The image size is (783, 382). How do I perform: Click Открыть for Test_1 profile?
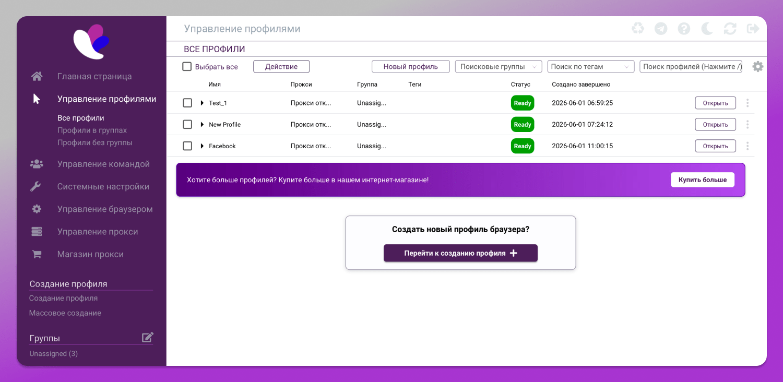point(715,103)
